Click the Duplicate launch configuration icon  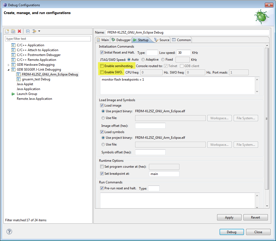pos(13,31)
